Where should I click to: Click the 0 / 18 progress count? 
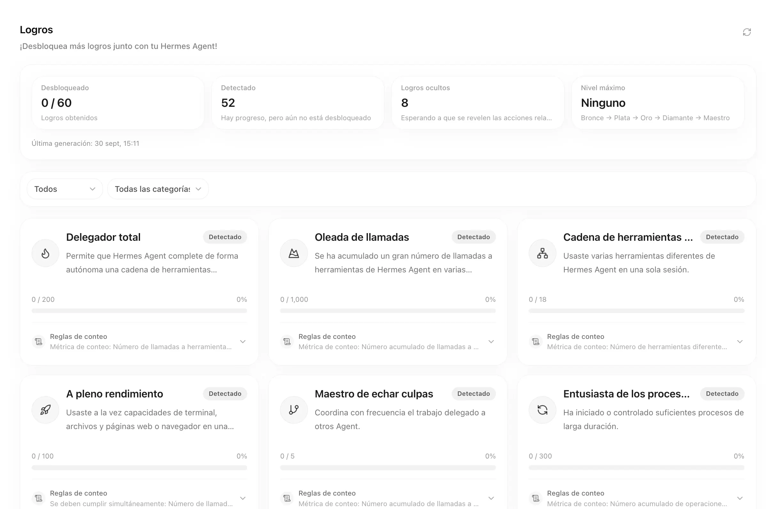point(537,299)
